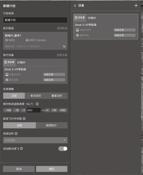Open the info icon next to 完成动作
Screen dimensions: 143x175
pos(16,134)
